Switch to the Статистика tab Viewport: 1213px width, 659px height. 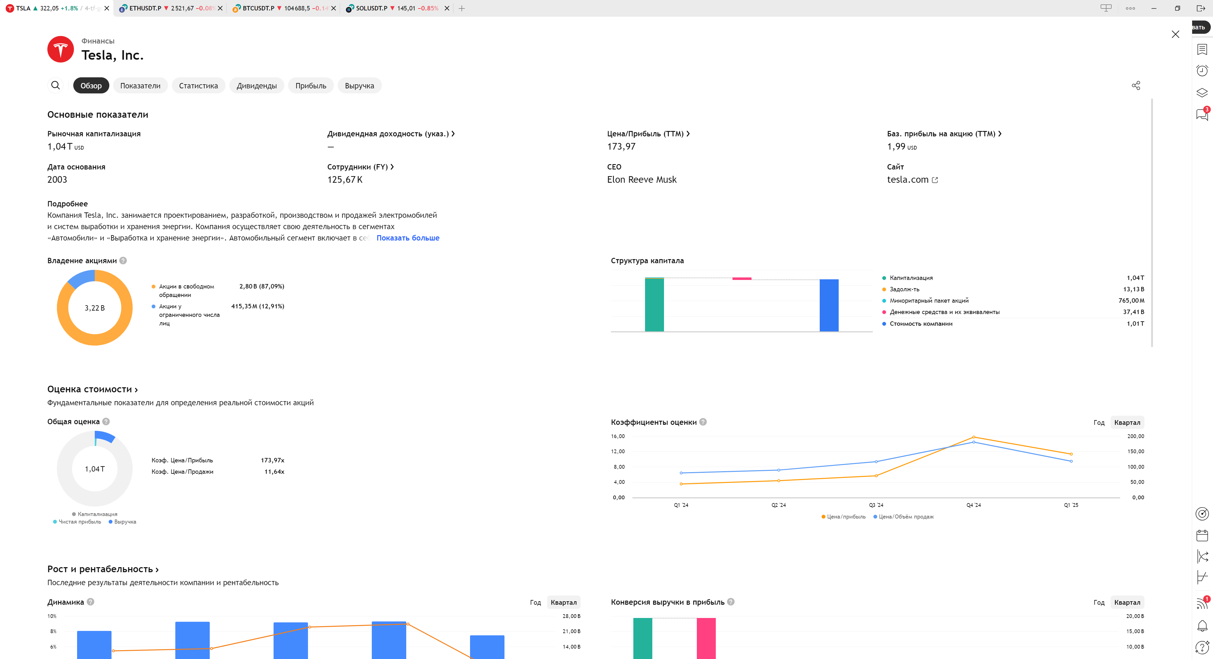click(x=198, y=86)
